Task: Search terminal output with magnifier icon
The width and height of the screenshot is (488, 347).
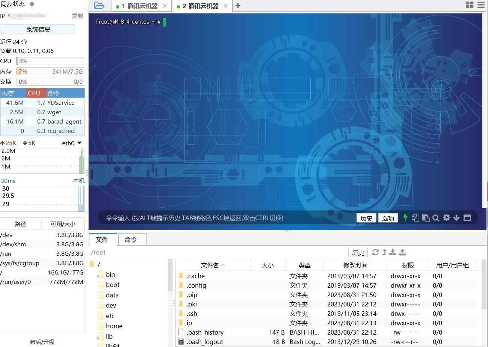Action: click(x=436, y=218)
